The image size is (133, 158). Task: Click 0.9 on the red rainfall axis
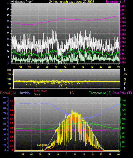[x=12, y=110]
